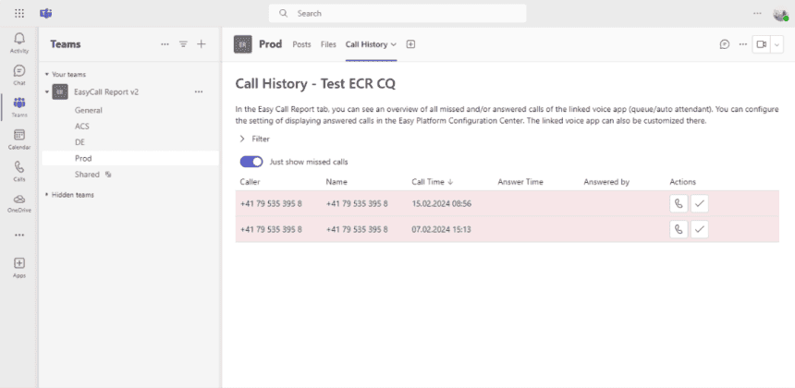
Task: Click the Microsoft Teams logo icon
Action: click(46, 14)
